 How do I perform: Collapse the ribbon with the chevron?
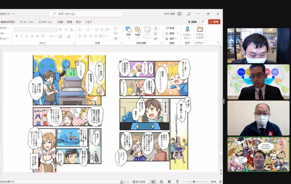click(218, 43)
